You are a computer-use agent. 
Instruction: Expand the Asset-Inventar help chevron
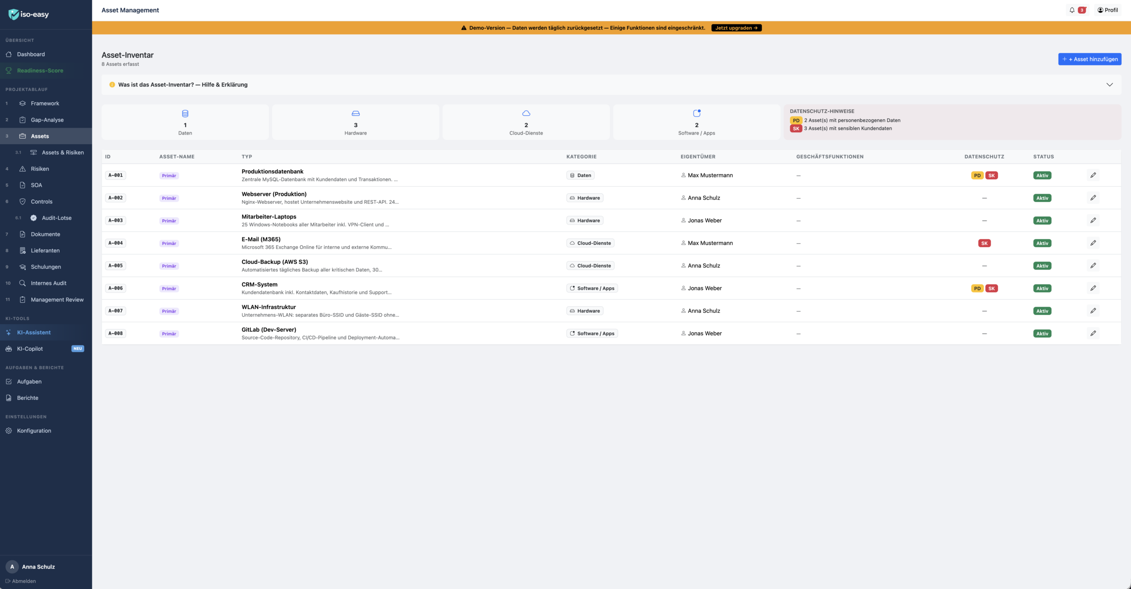1109,85
